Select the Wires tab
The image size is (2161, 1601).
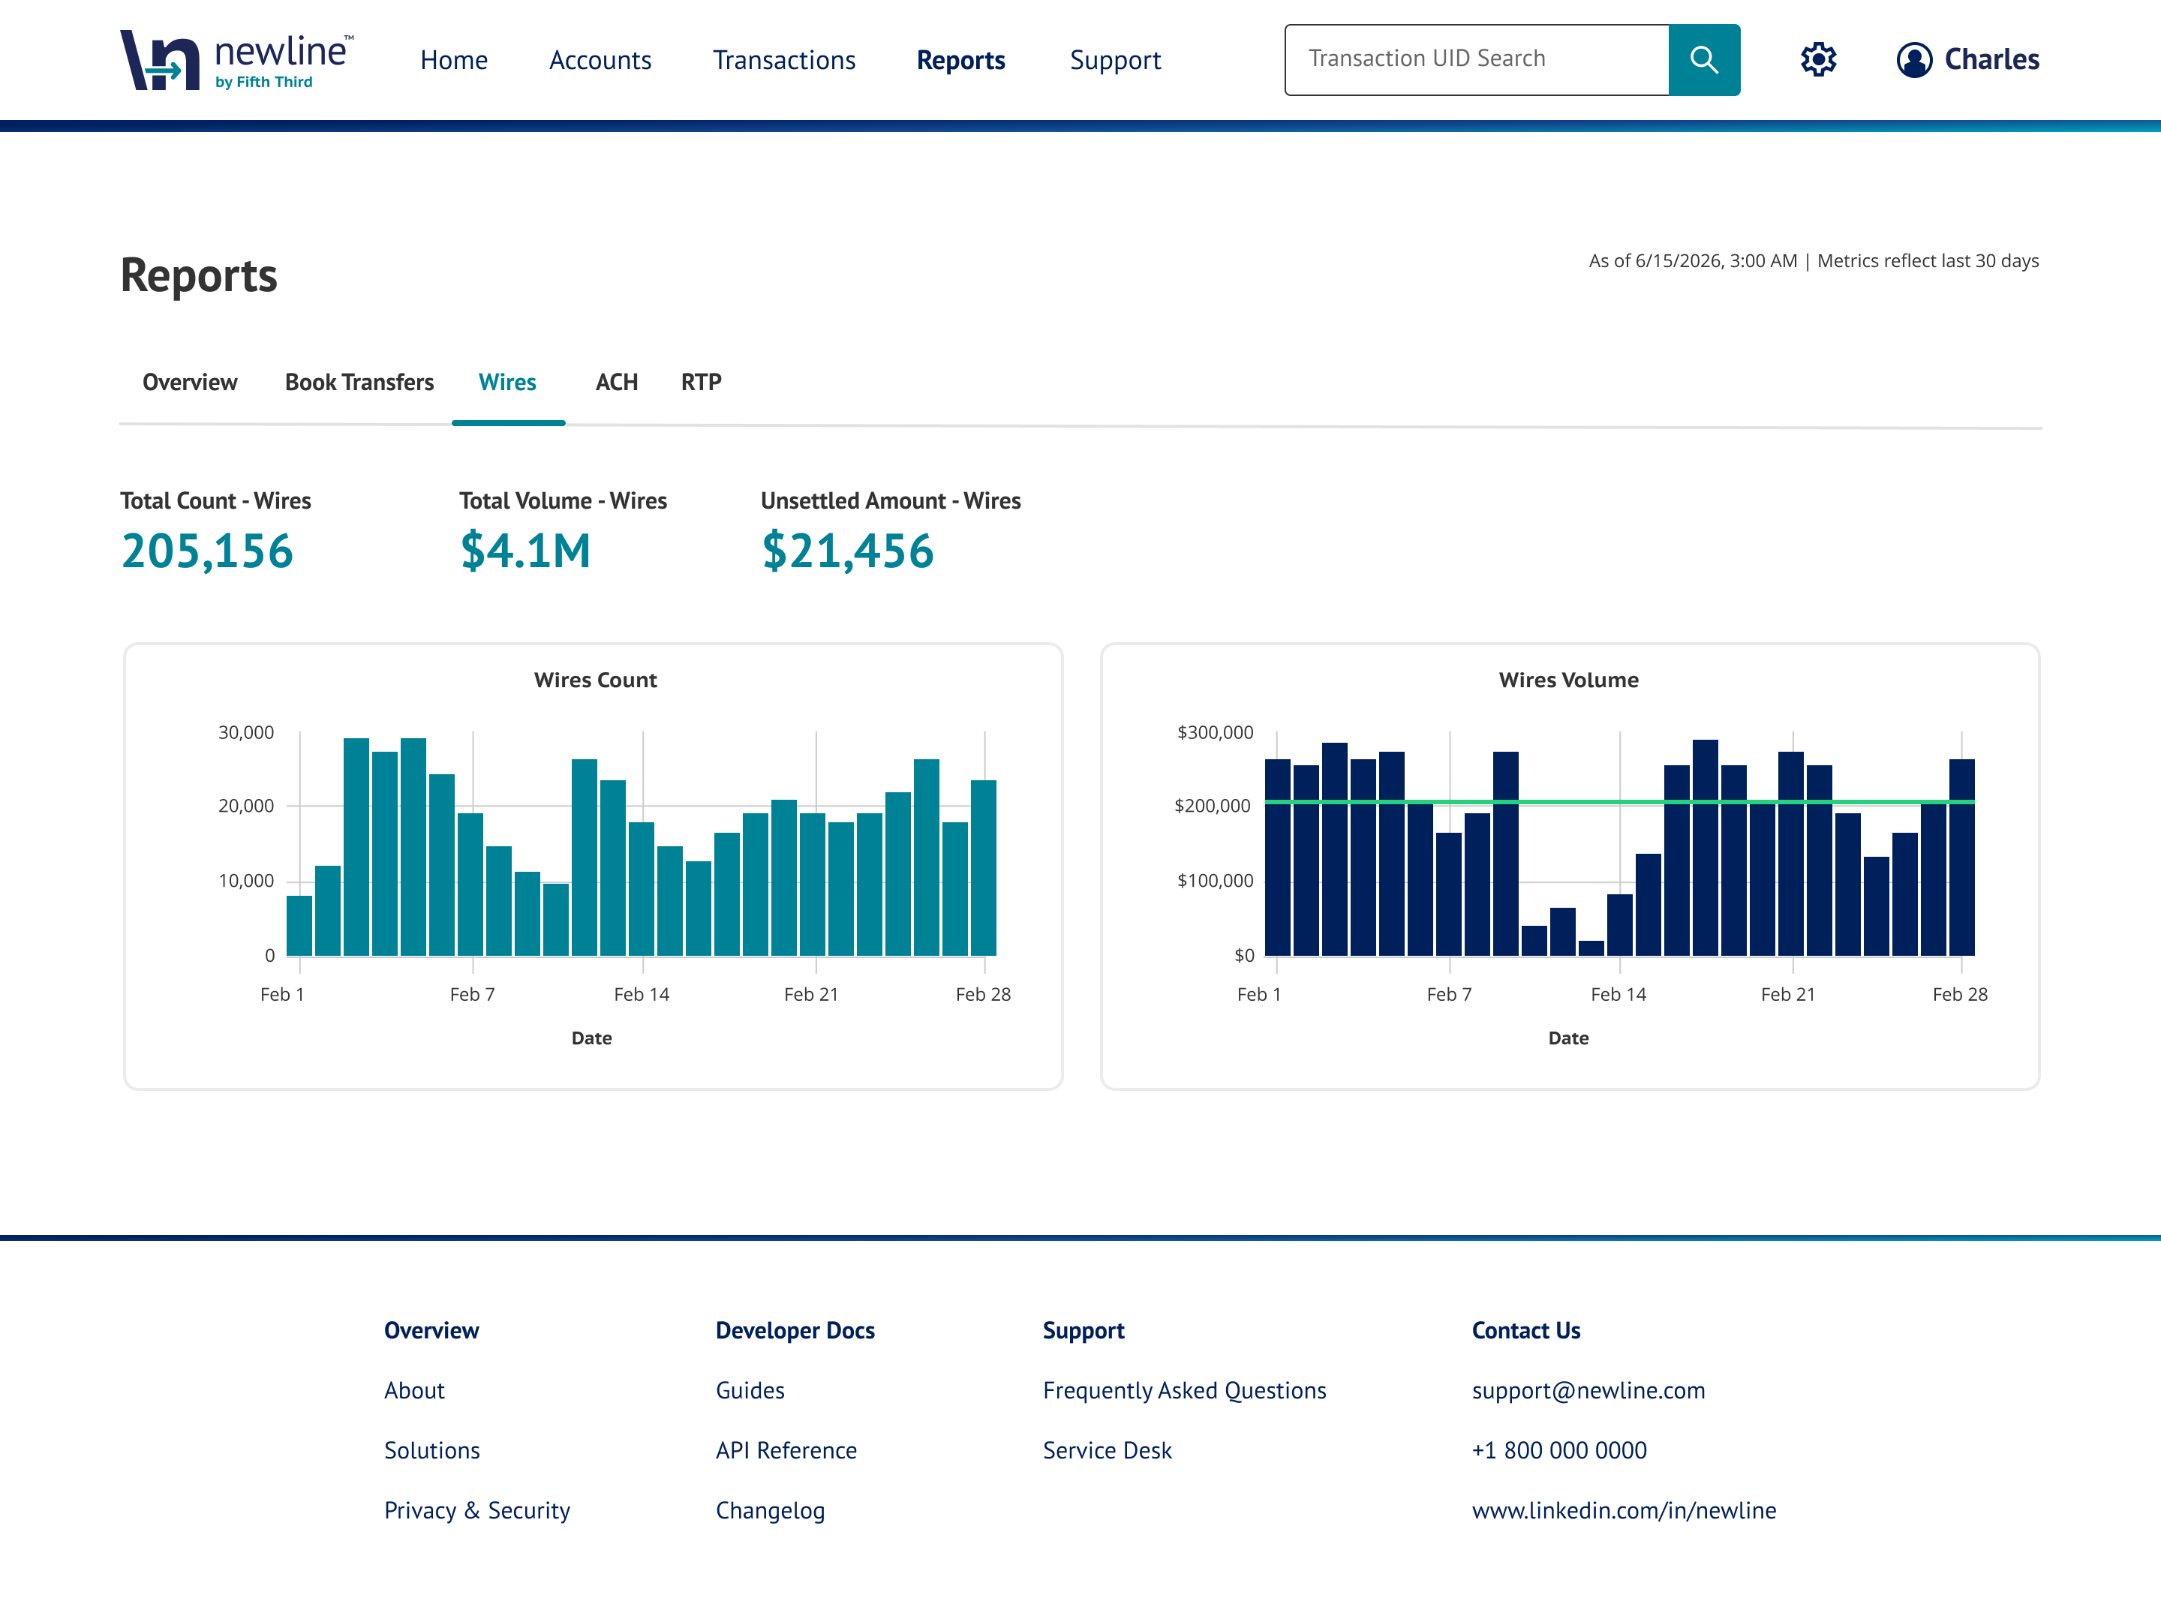tap(506, 382)
